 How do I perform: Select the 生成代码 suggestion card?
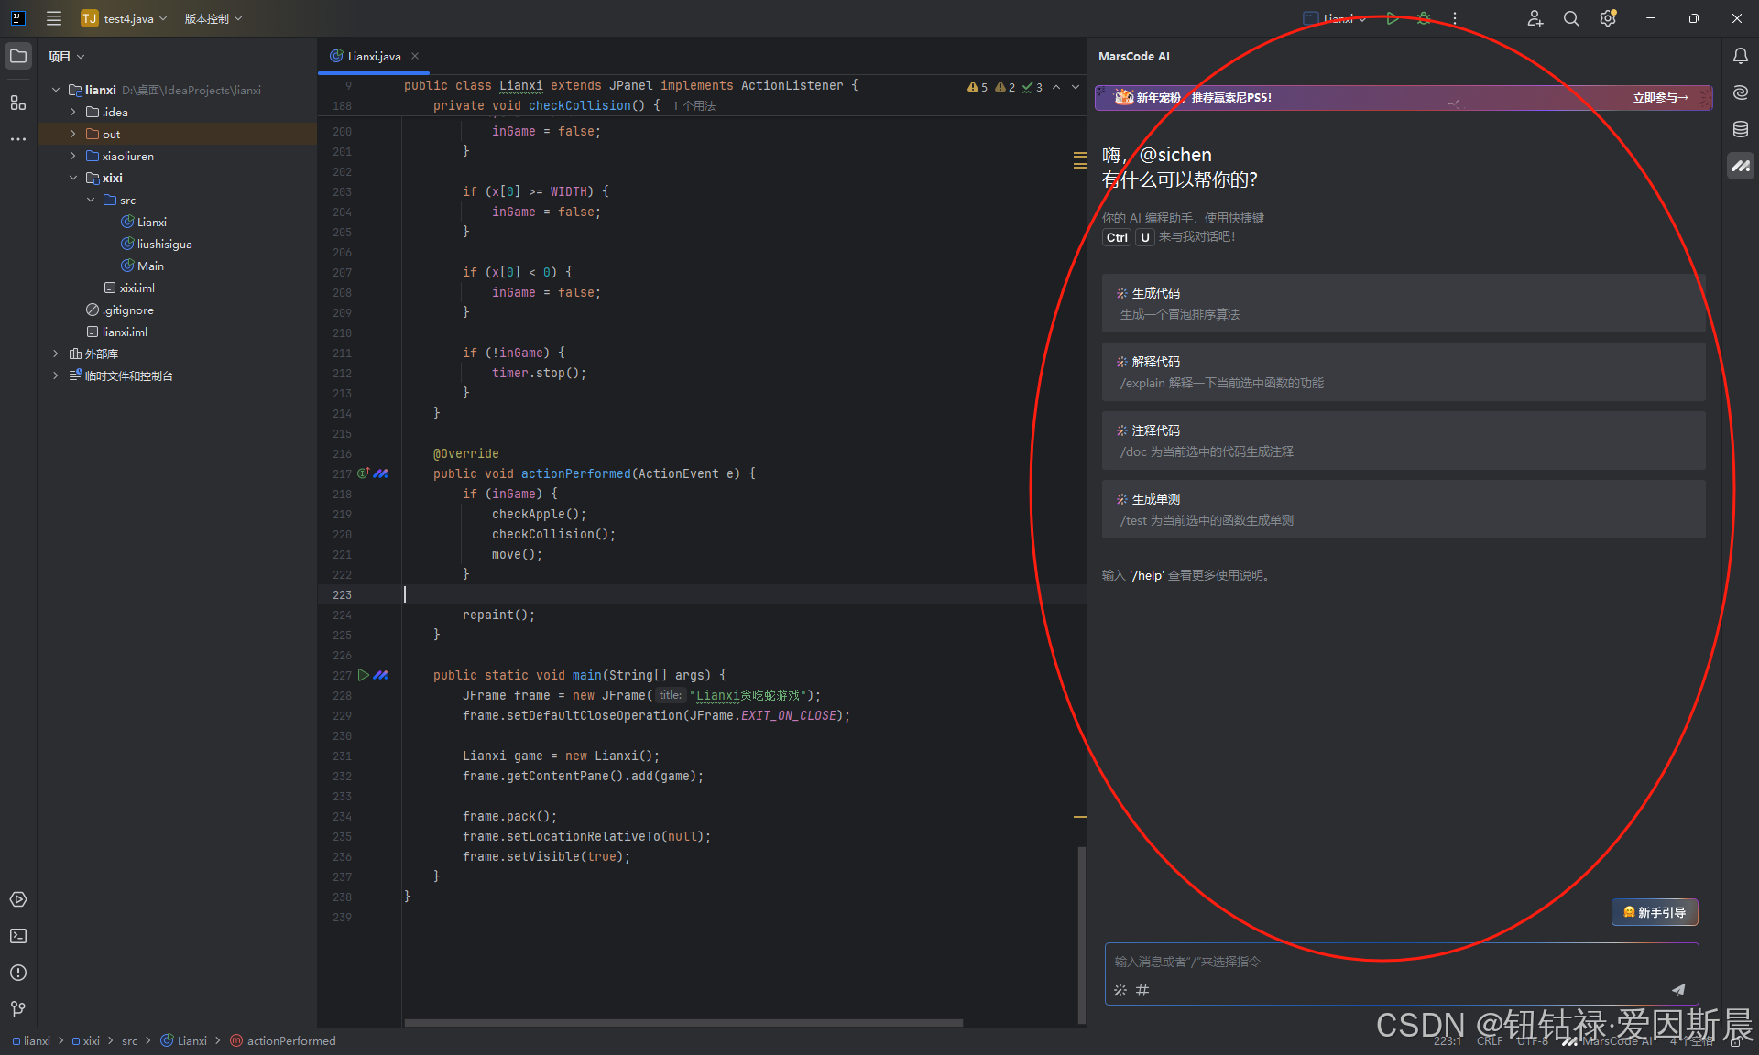tap(1403, 303)
